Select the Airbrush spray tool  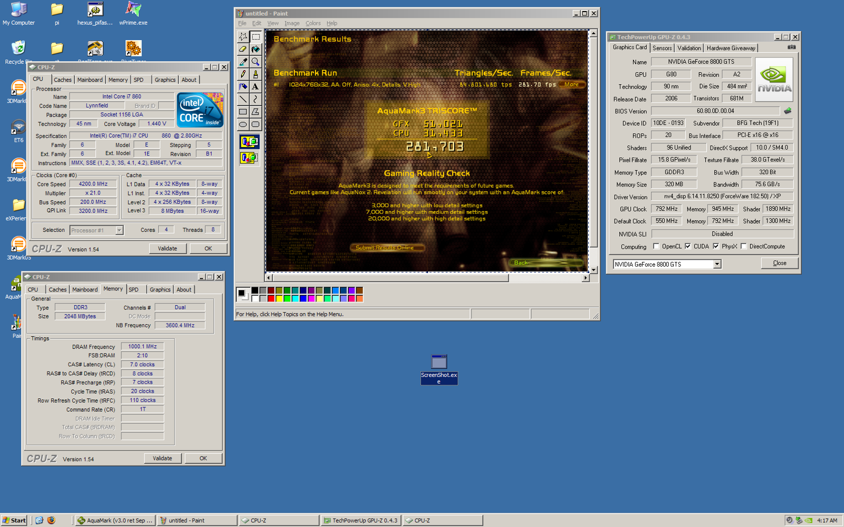243,86
